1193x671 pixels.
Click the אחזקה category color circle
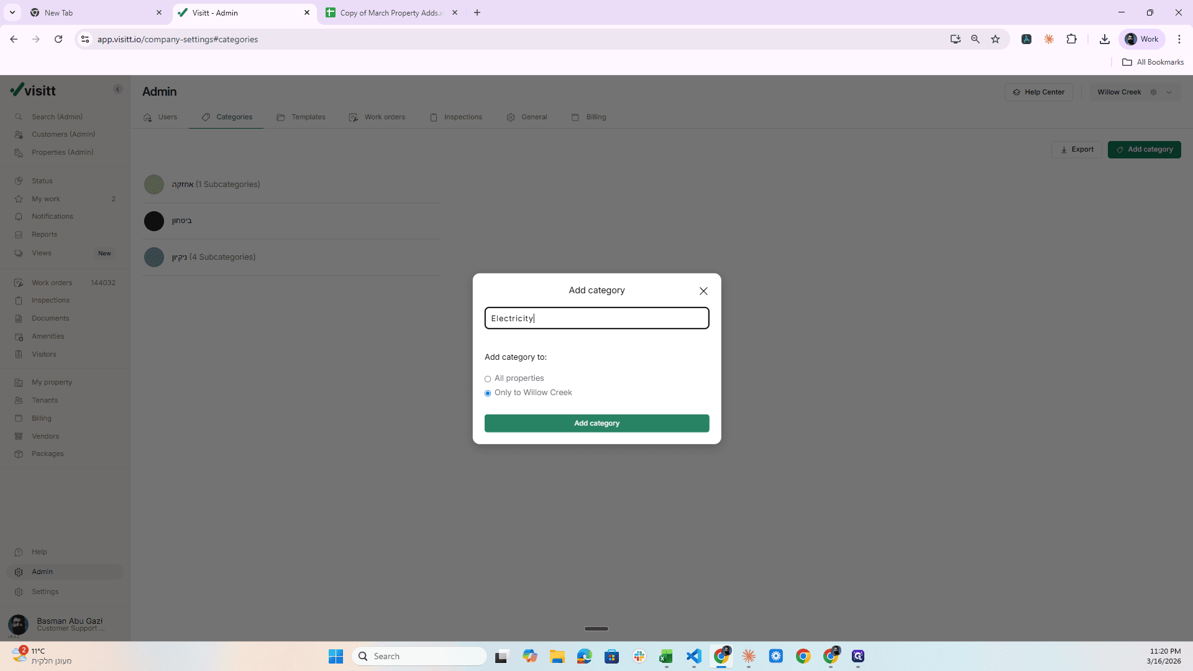[x=154, y=185]
